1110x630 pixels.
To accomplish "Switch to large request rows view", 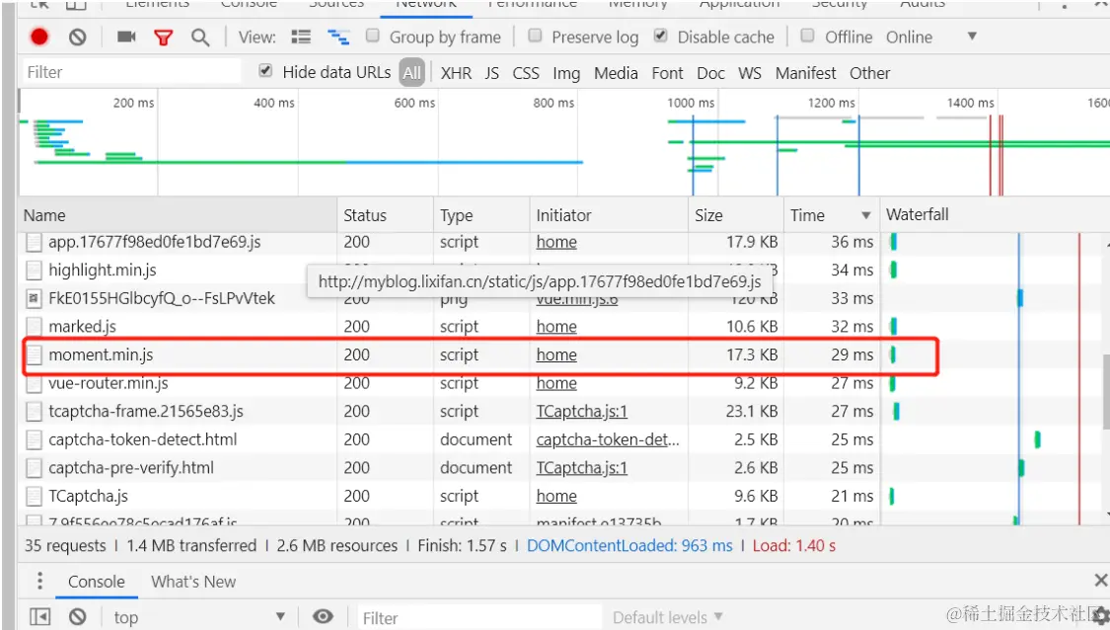I will 301,37.
